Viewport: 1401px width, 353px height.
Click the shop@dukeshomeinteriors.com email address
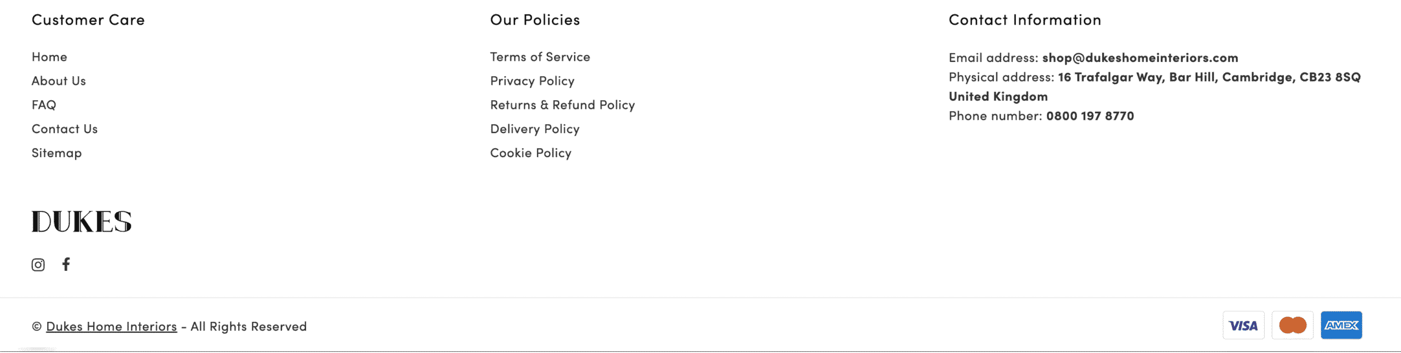click(x=1140, y=57)
